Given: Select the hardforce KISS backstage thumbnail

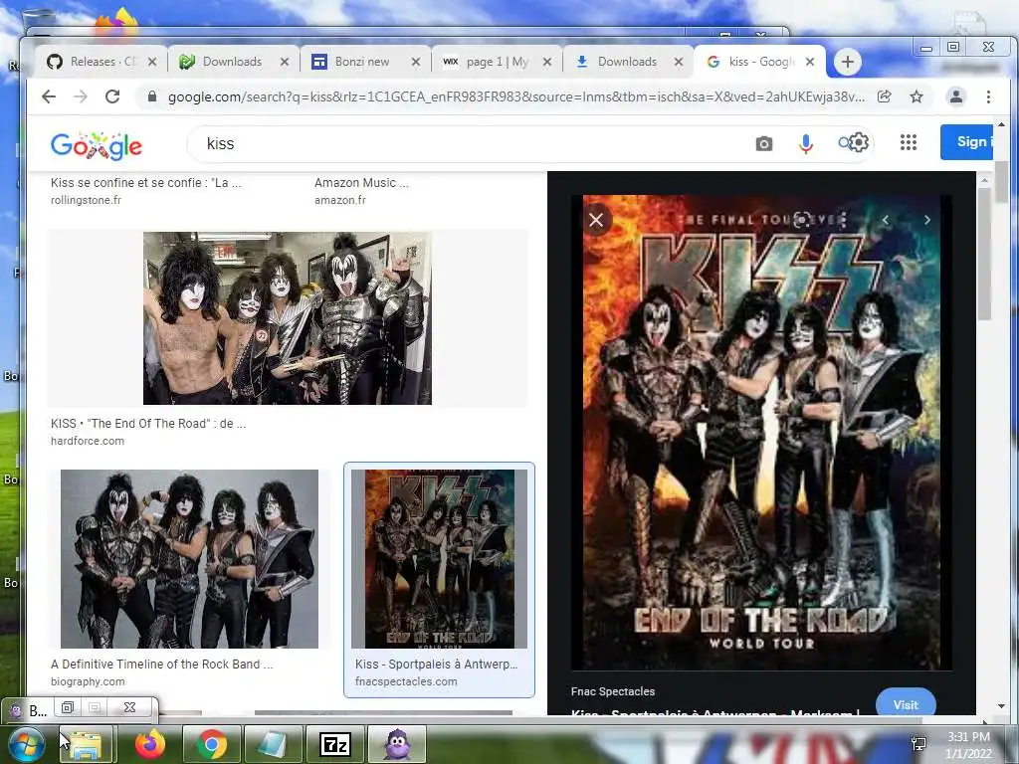Looking at the screenshot, I should pyautogui.click(x=288, y=318).
